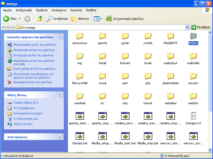Select the mailtodisk folder icon
This screenshot has width=213, height=159.
[193, 56]
